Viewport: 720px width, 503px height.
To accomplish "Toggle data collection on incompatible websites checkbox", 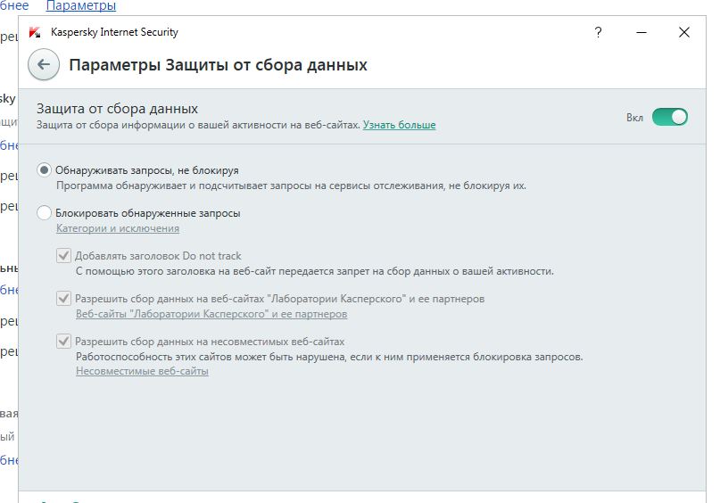I will (x=63, y=342).
